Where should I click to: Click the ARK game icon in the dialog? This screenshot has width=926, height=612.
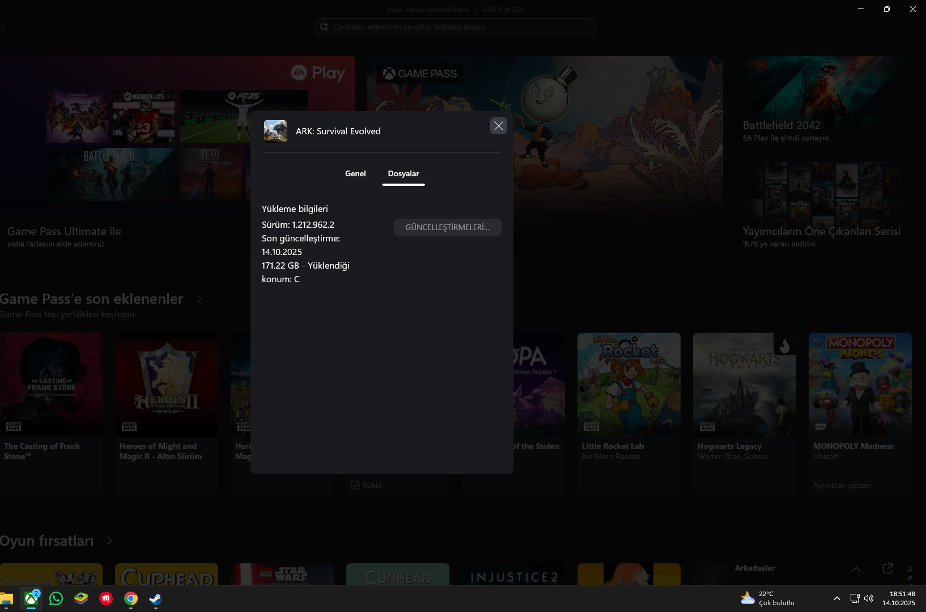click(275, 131)
